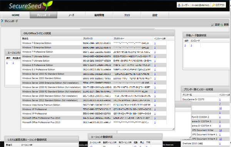231x147 pixels.
Task: Select Windows Server 2012 Standard Edition product name
Action: pos(50,100)
